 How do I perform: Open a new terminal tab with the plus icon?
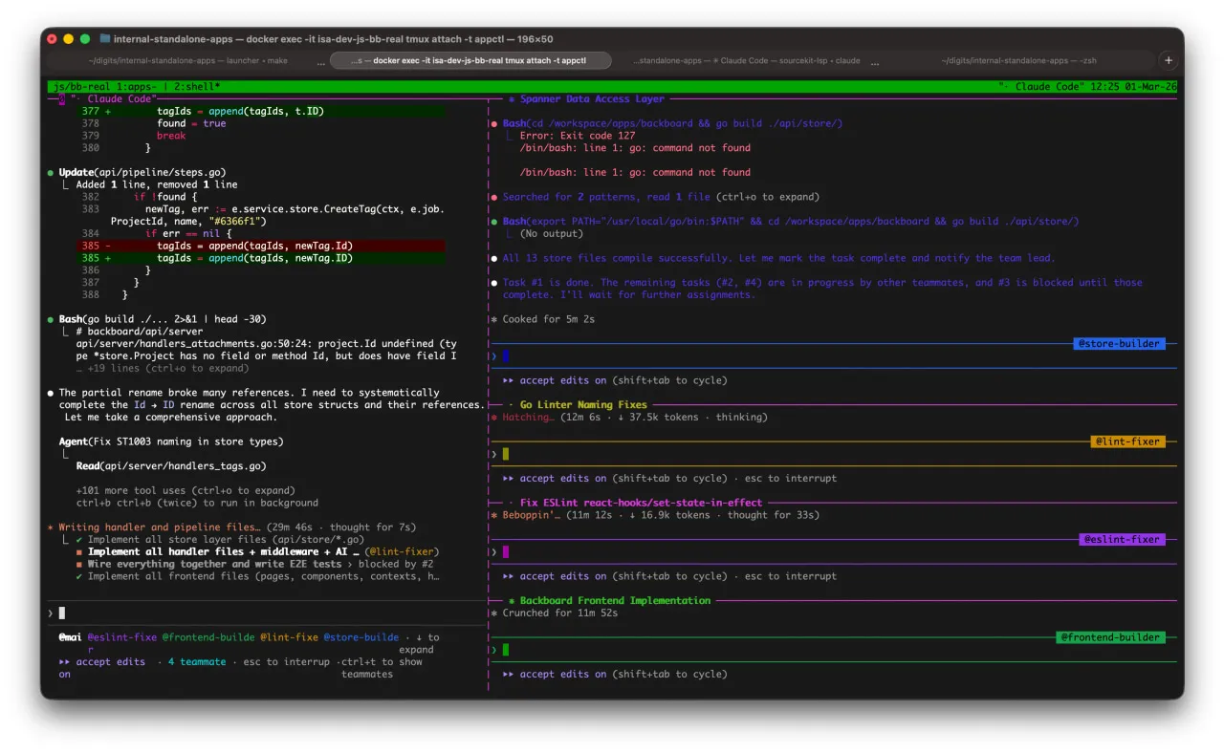coord(1168,59)
